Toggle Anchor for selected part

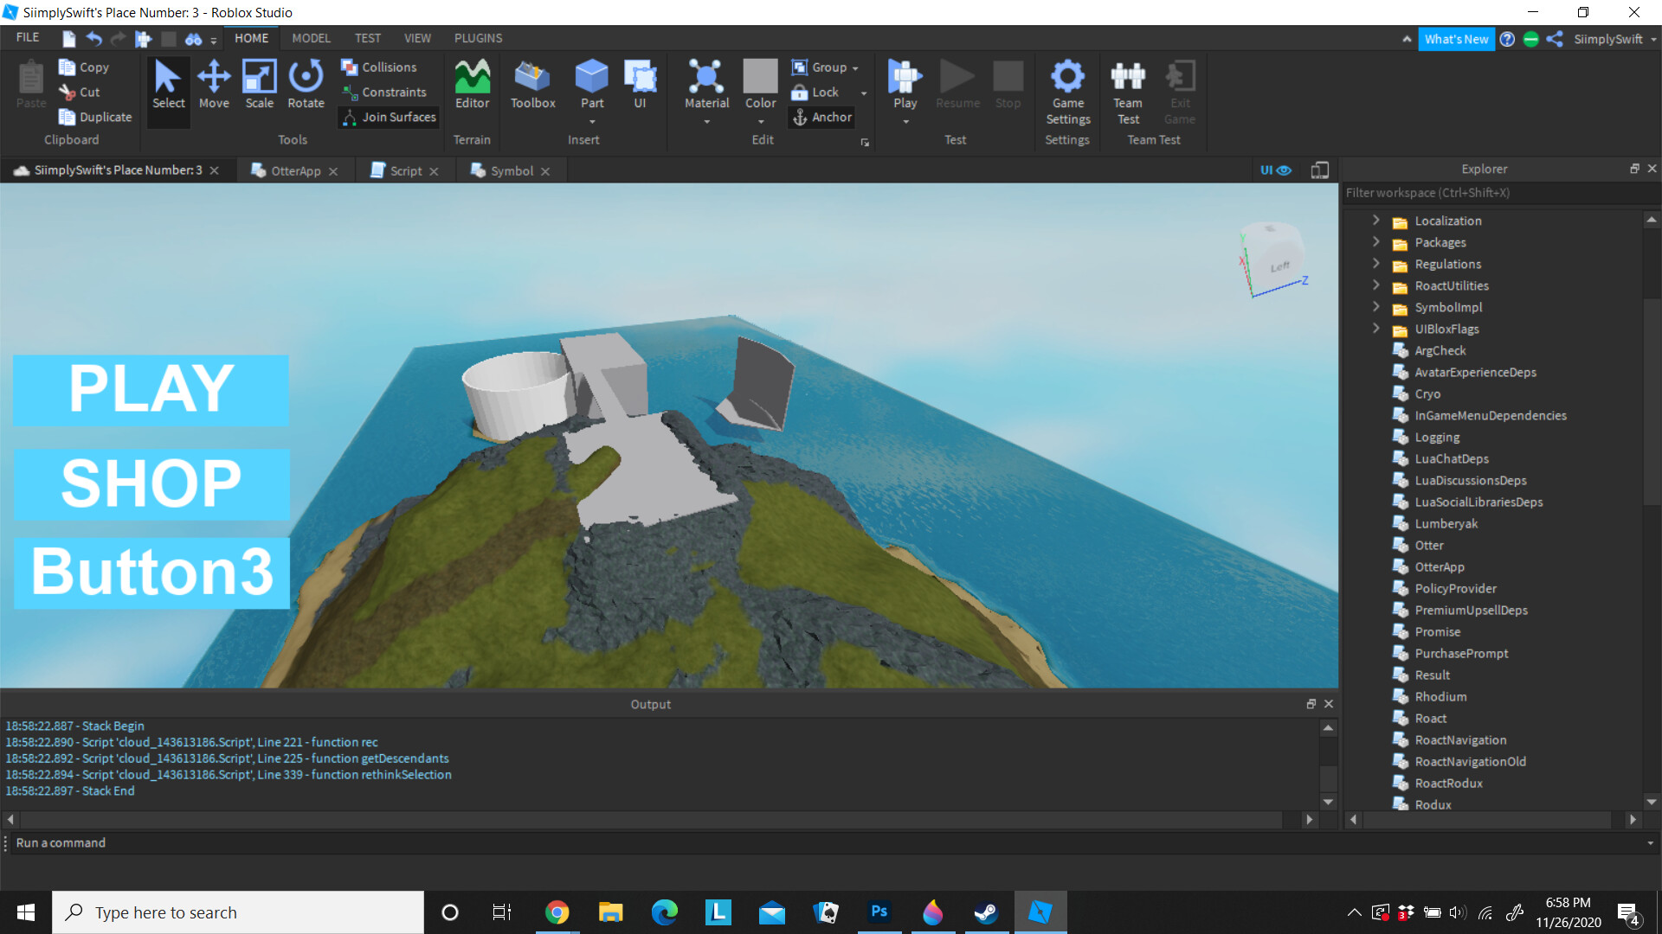tap(821, 117)
